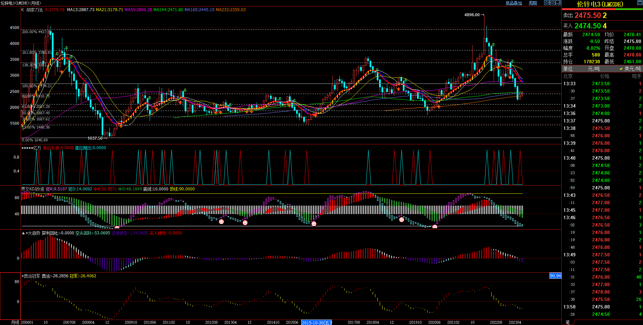This screenshot has width=643, height=325.
Task: Select 美元/吨 as the price unit
Action: [x=630, y=69]
